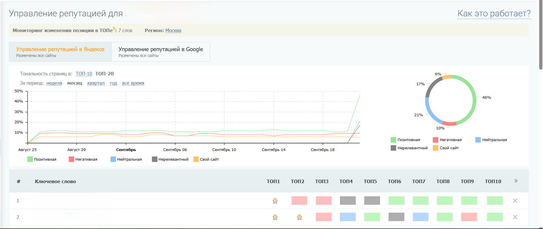Show more TOP columns with double-chevron arrow
543x229 pixels.
click(516, 181)
